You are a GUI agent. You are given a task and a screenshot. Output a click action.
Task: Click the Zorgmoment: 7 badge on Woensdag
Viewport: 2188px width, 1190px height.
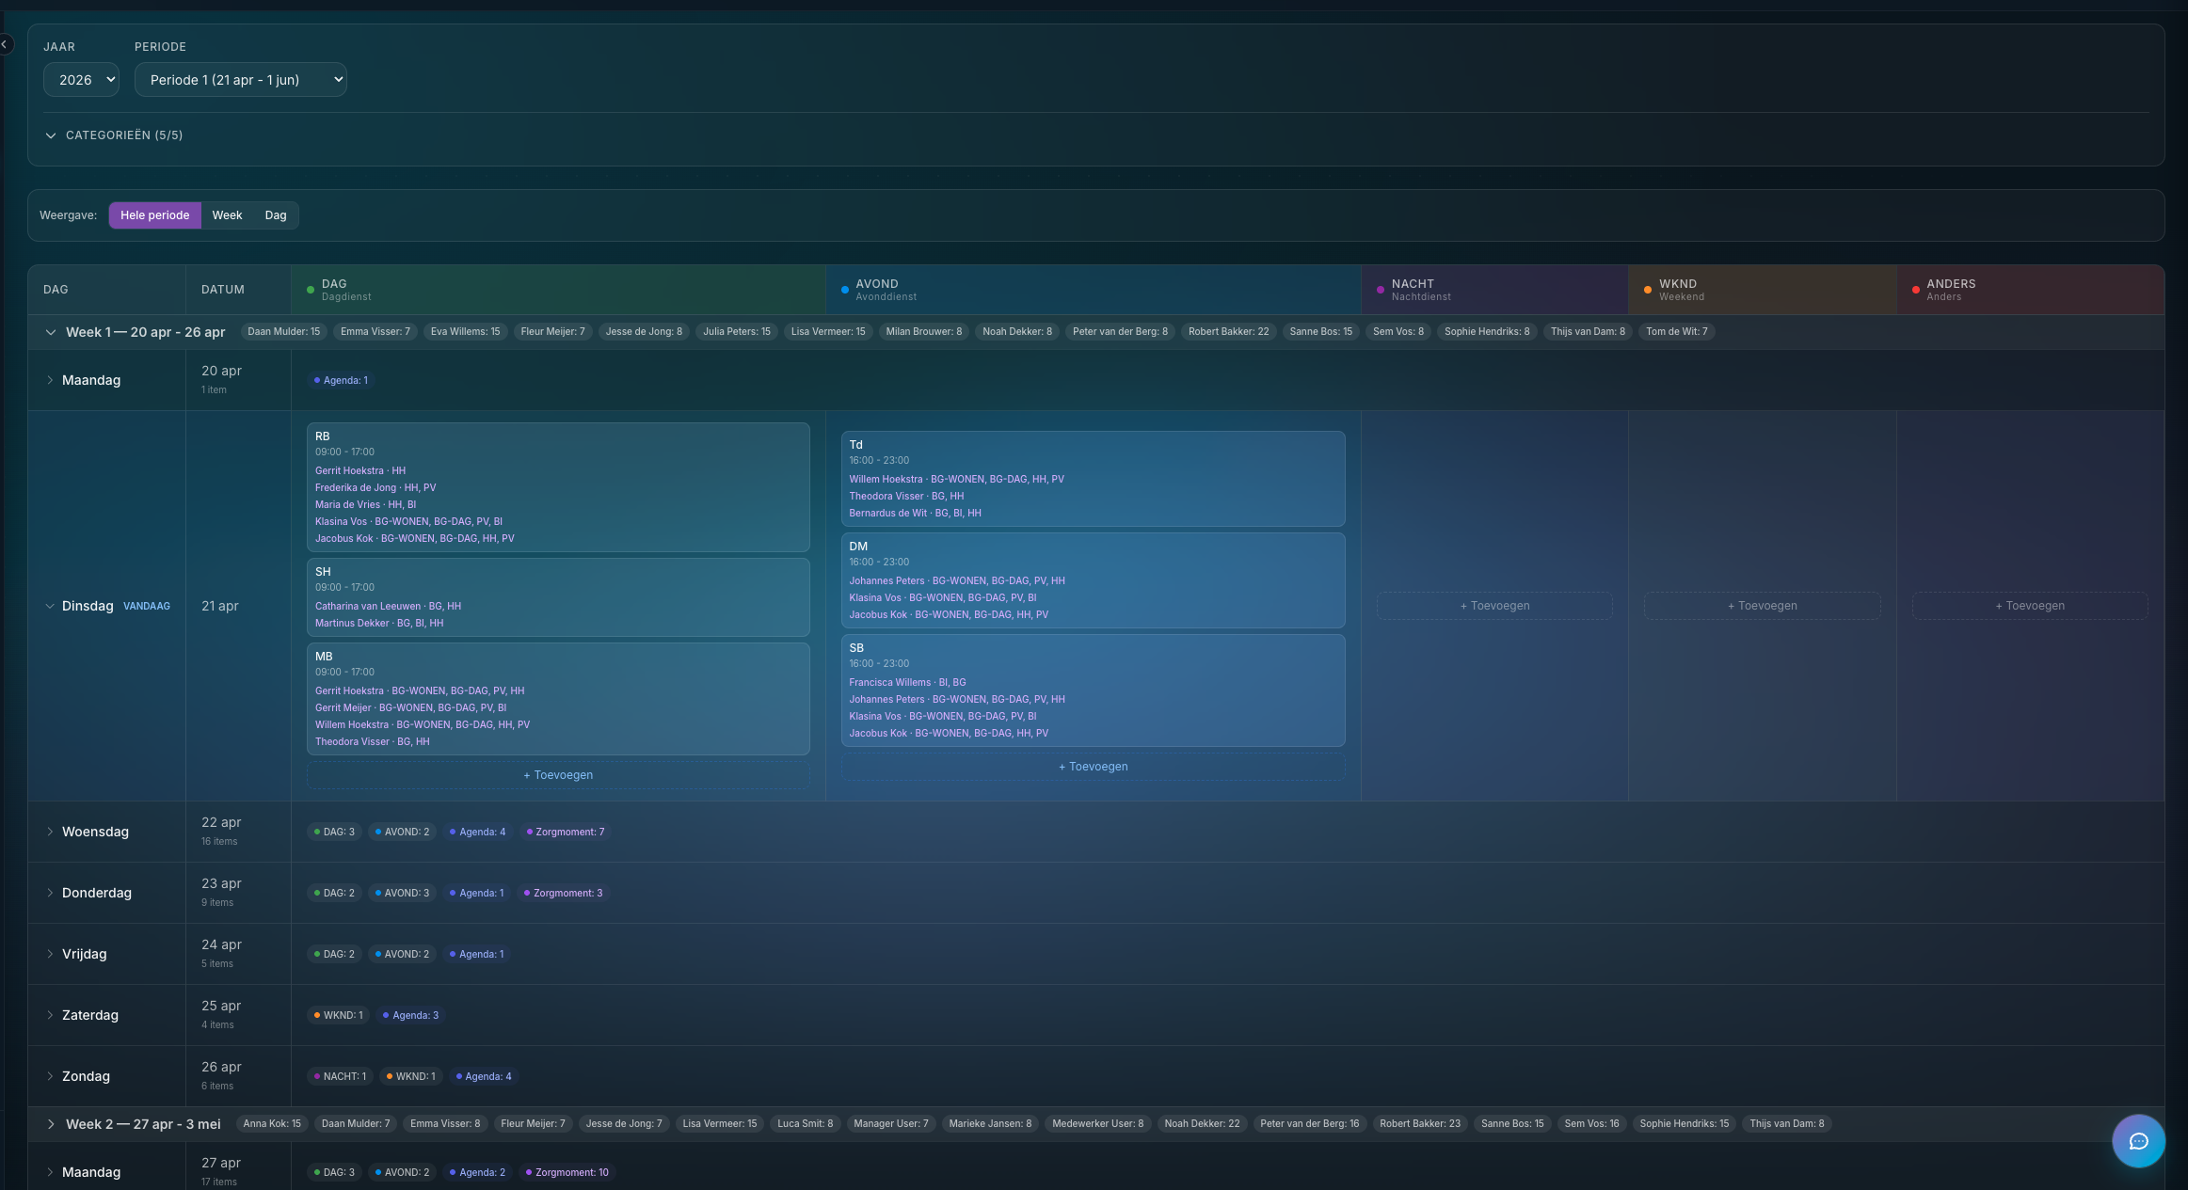(566, 832)
